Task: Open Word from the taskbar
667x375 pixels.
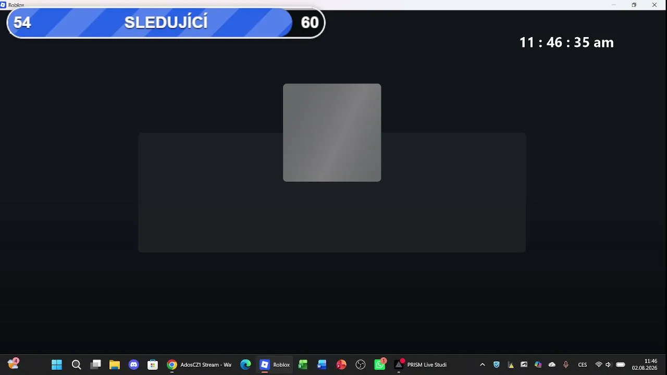Action: 322,365
